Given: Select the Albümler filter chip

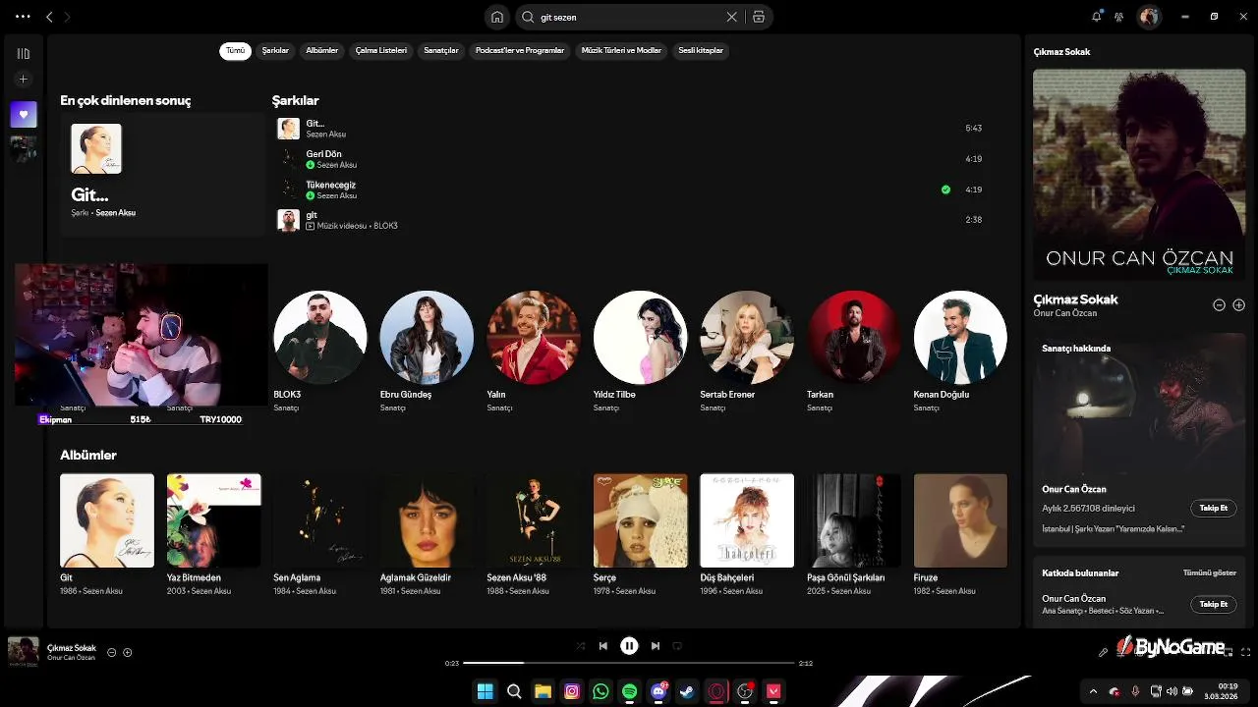Looking at the screenshot, I should 321,50.
